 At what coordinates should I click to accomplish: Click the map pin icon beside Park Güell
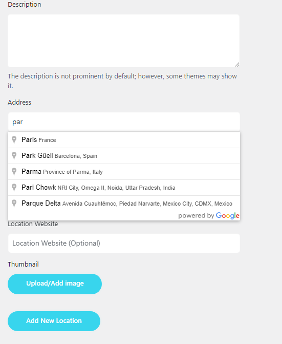click(14, 156)
